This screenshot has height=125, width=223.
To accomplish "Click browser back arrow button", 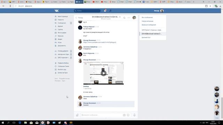I will tap(3, 6).
